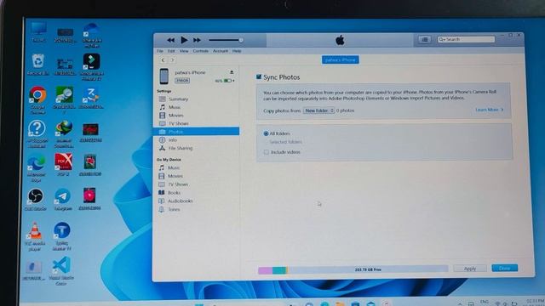
Task: Open Internet Download Manager desktop shortcut
Action: (64, 134)
